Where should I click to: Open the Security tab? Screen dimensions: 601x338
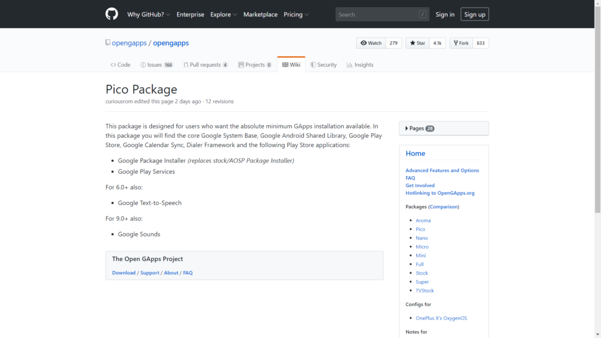pyautogui.click(x=323, y=65)
